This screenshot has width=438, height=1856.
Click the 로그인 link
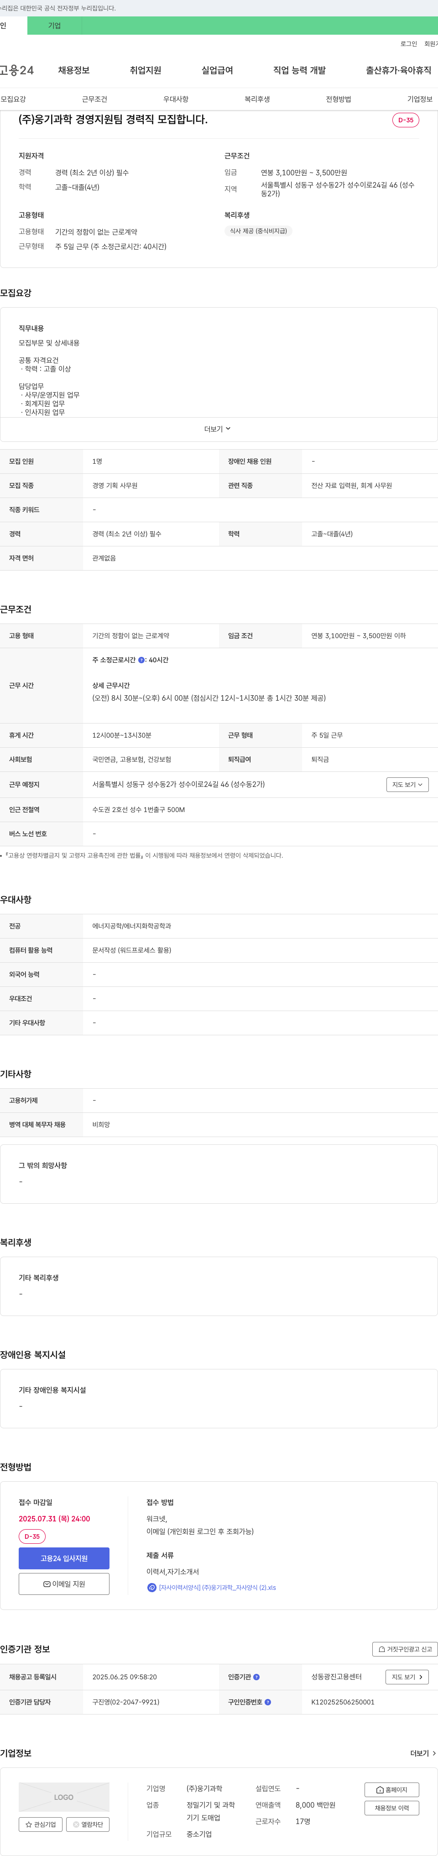coord(408,44)
